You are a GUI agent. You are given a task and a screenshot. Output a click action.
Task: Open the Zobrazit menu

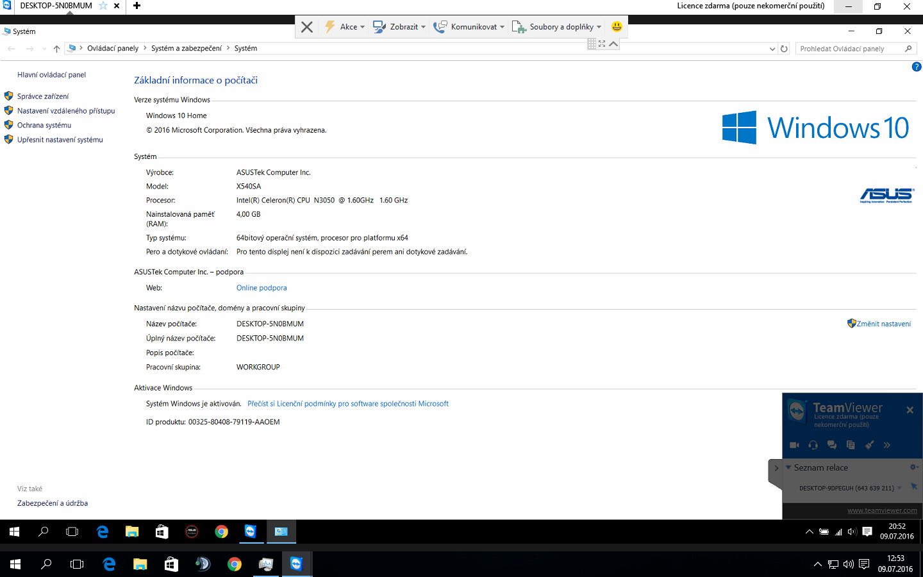point(399,27)
